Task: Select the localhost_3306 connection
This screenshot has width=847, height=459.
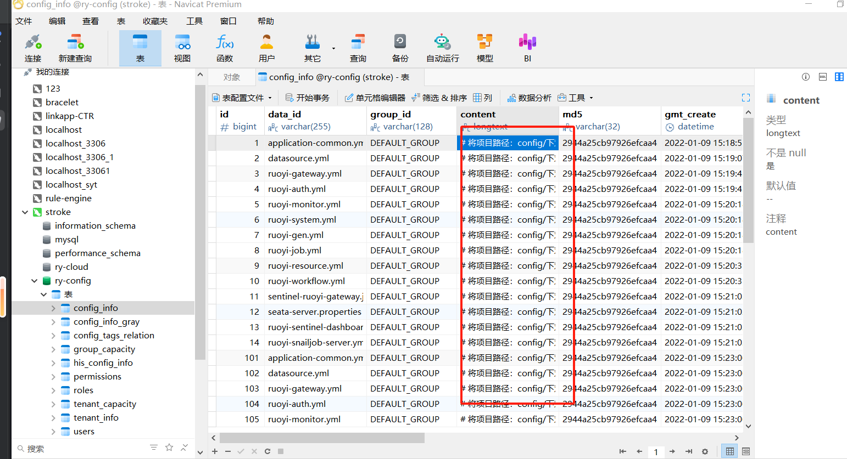Action: (x=76, y=144)
